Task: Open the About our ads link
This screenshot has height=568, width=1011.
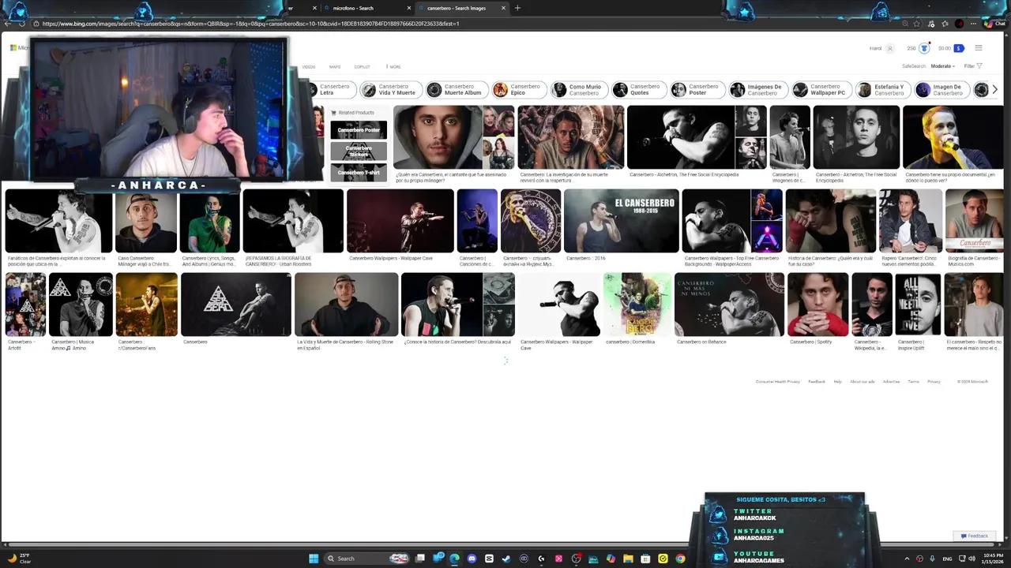Action: click(x=863, y=382)
